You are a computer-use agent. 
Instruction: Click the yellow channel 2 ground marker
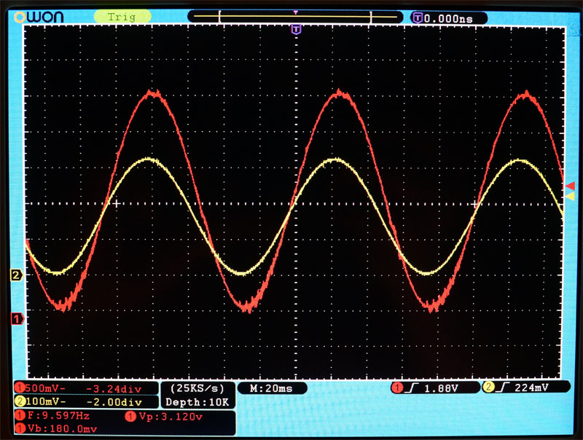point(15,275)
